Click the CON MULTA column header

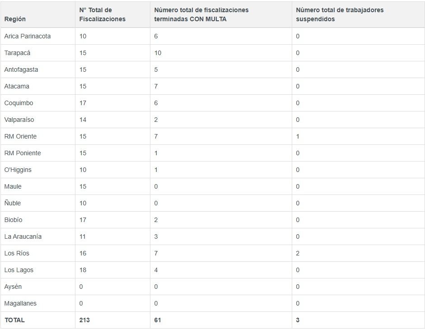(x=201, y=14)
